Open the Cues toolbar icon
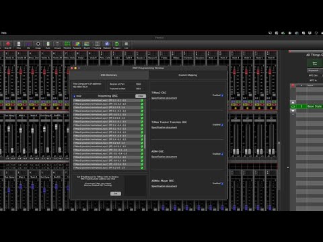Screen dimensions: 323x242 click(48, 44)
